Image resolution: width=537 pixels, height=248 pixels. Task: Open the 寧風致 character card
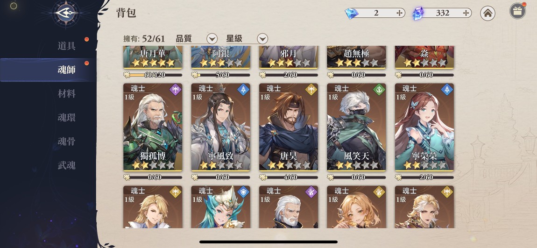click(x=220, y=127)
